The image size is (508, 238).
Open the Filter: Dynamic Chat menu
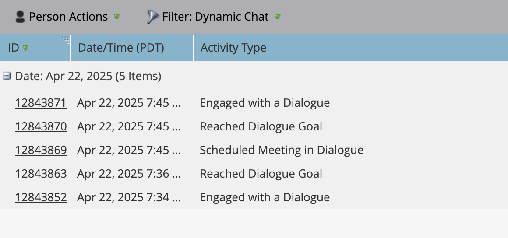coord(214,17)
